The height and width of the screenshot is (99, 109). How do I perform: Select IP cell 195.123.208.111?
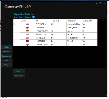click(x=43, y=41)
